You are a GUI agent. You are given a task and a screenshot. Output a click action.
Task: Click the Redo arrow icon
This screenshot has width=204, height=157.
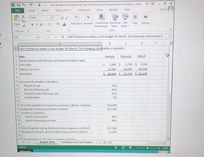(31, 5)
